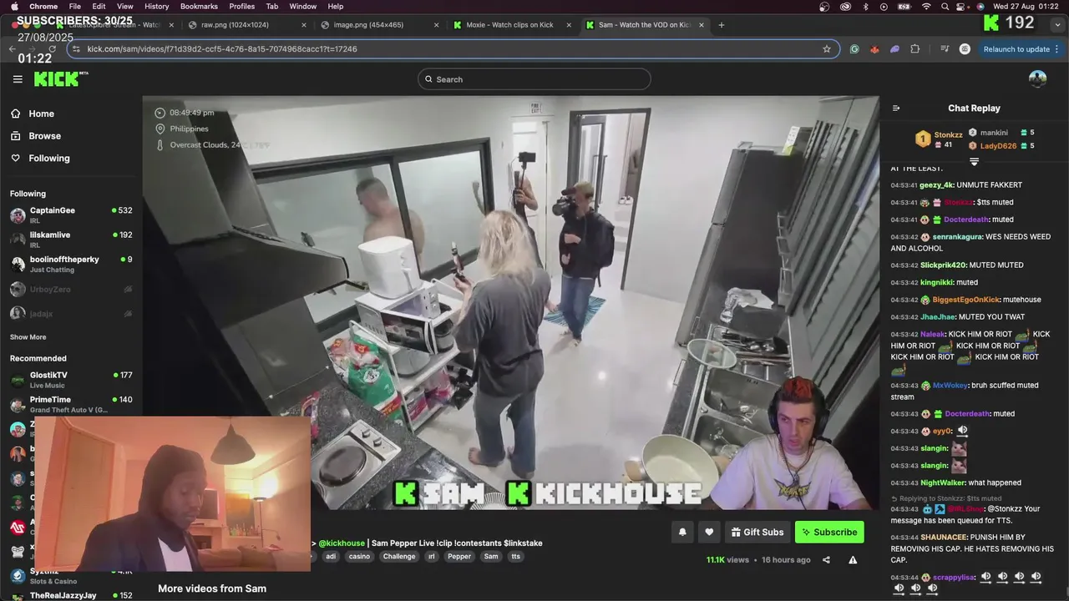The image size is (1069, 601).
Task: Collapse the Chat Replay panel icon
Action: (896, 108)
